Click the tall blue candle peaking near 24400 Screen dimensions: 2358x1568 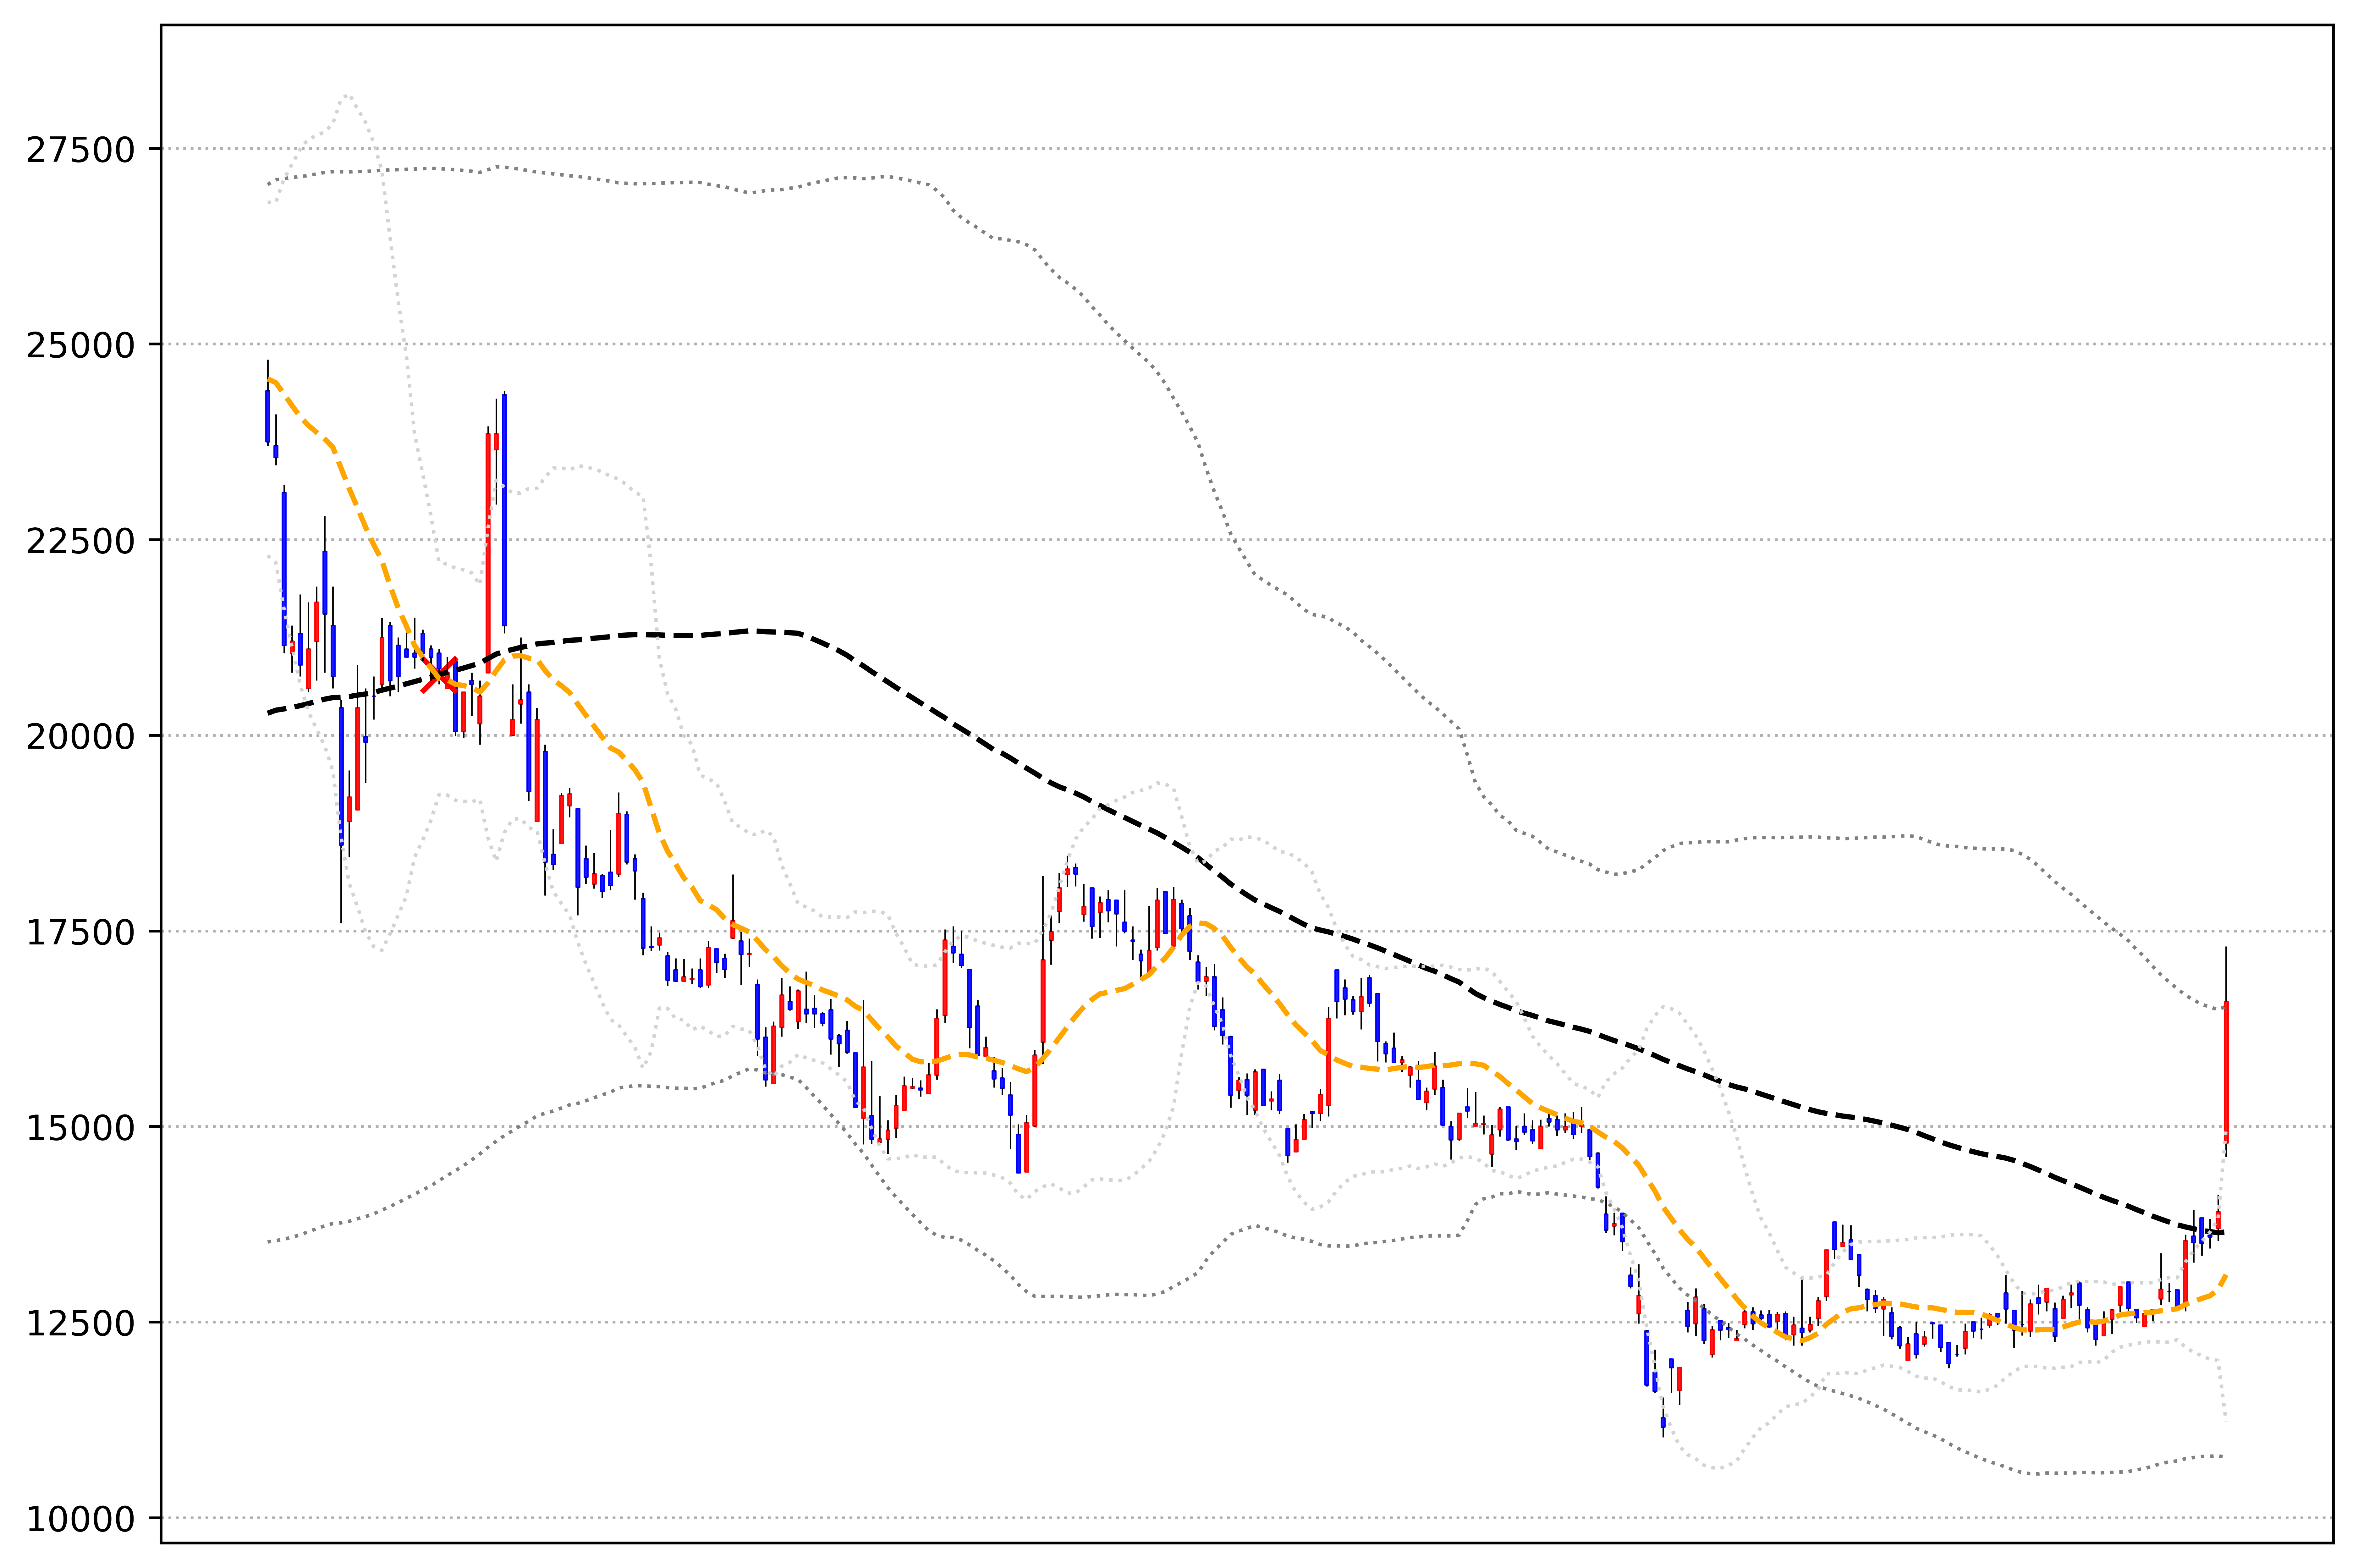point(504,510)
